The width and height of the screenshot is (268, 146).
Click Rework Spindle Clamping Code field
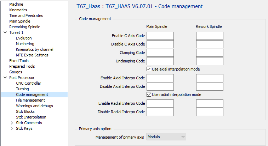(210, 53)
